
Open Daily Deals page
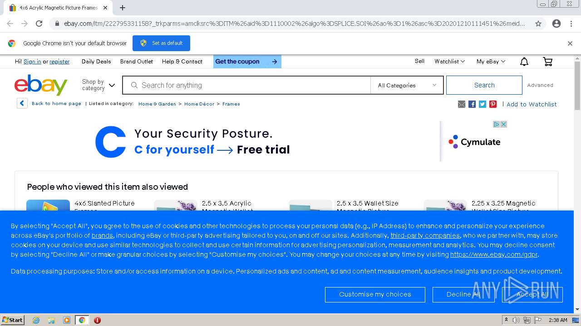tap(96, 62)
